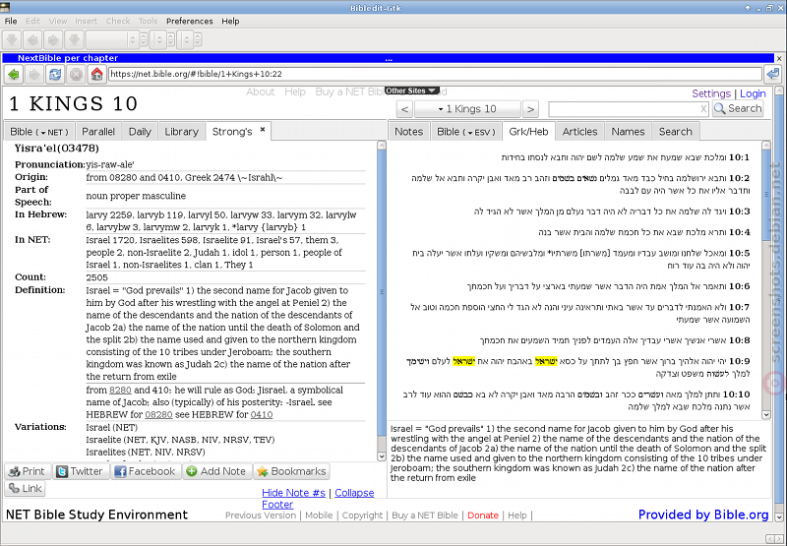Click the disabled right-arrow toolbar icon
Viewport: 787px width, 546px height.
(53, 39)
